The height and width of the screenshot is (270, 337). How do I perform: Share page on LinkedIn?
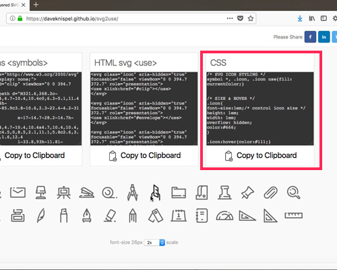pos(324,37)
